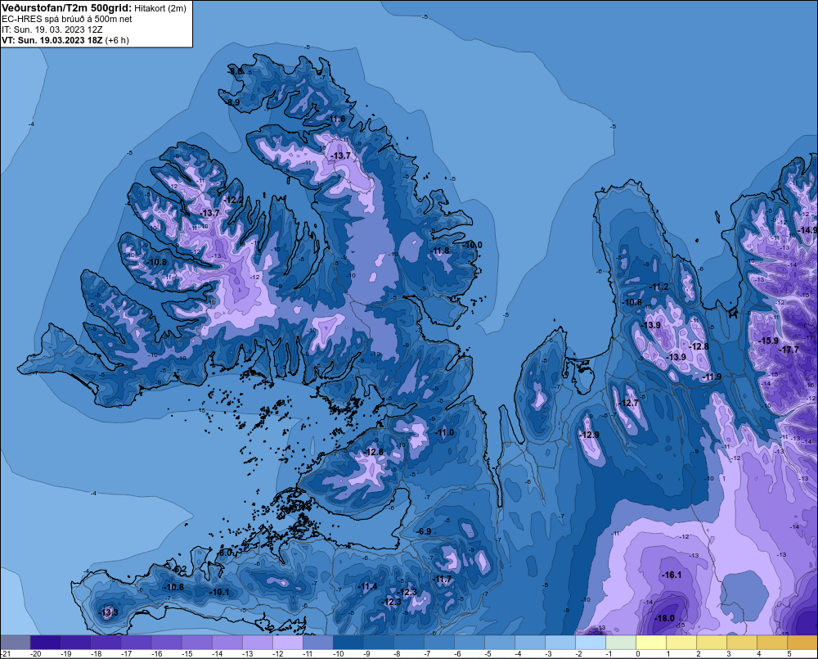Select the -8.9 temperature value
Viewport: 818px width, 659px height.
[x=232, y=102]
